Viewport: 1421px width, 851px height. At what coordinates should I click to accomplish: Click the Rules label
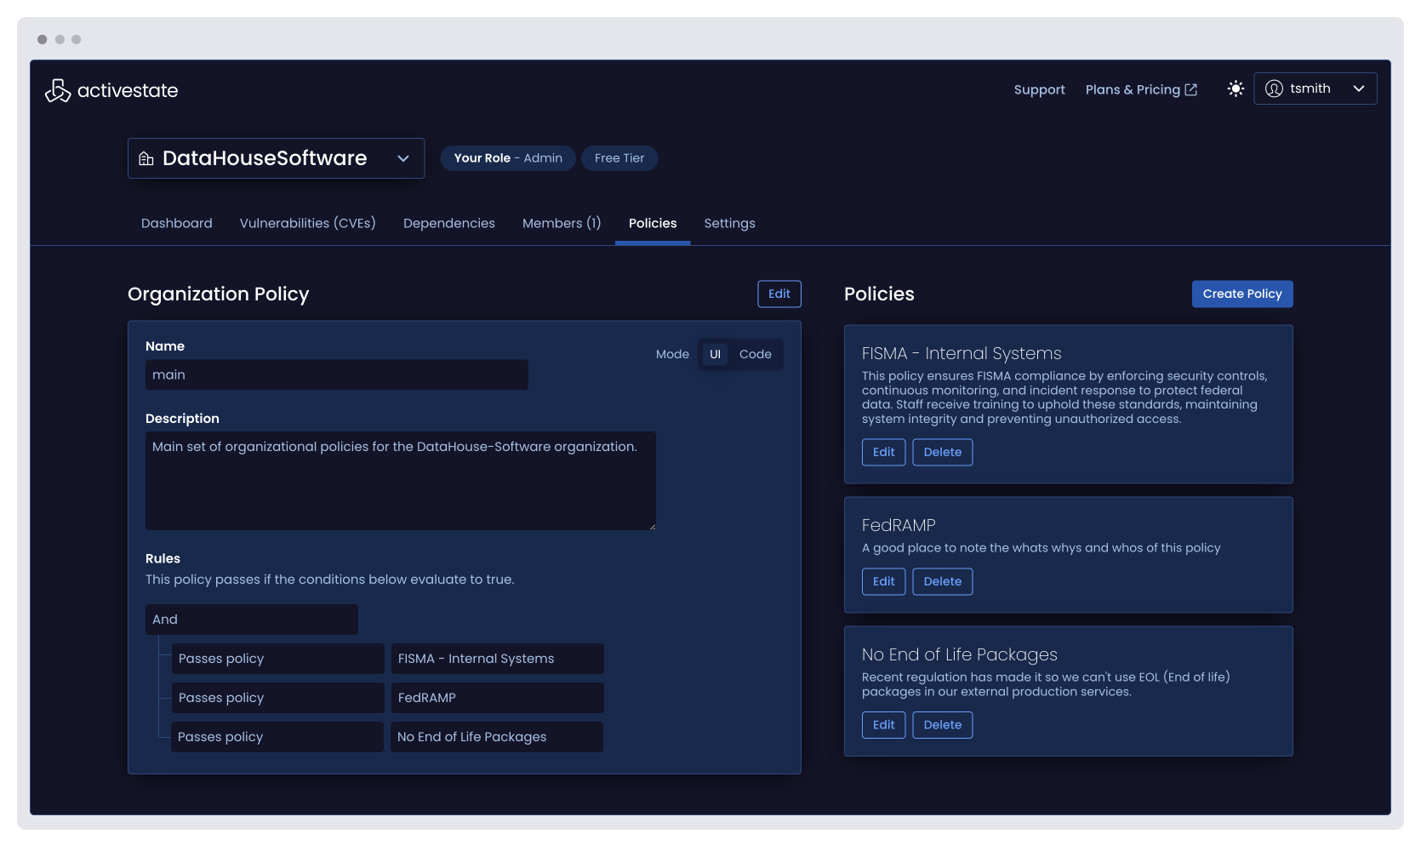click(x=163, y=558)
